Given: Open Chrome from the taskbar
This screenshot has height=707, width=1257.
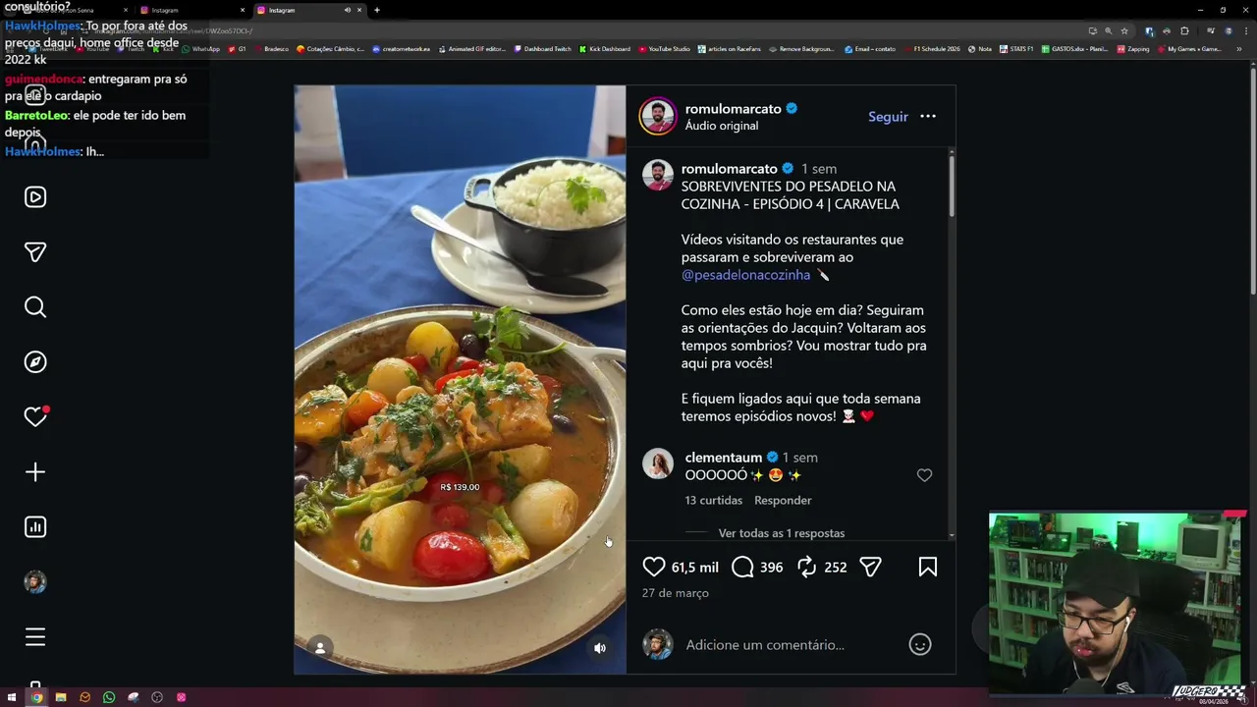Looking at the screenshot, I should click(x=36, y=697).
